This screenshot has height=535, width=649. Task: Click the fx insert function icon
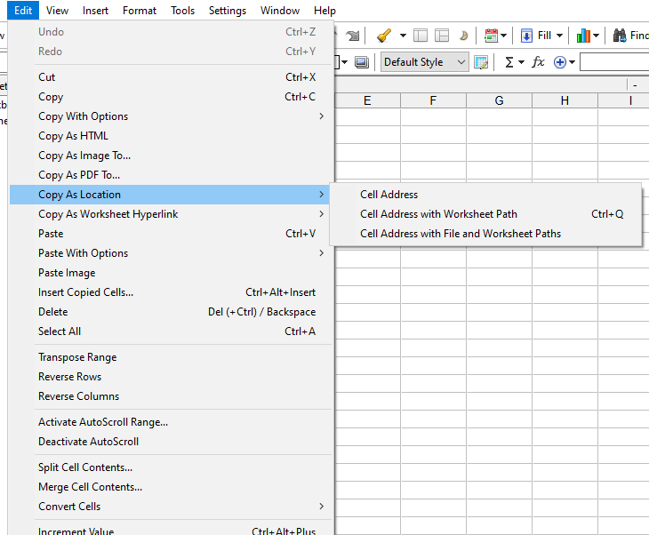(538, 62)
